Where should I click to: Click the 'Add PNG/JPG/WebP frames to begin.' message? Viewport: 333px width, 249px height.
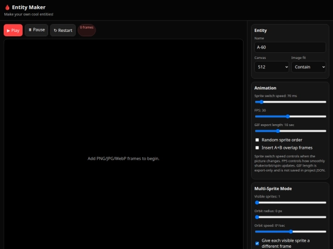pos(123,159)
